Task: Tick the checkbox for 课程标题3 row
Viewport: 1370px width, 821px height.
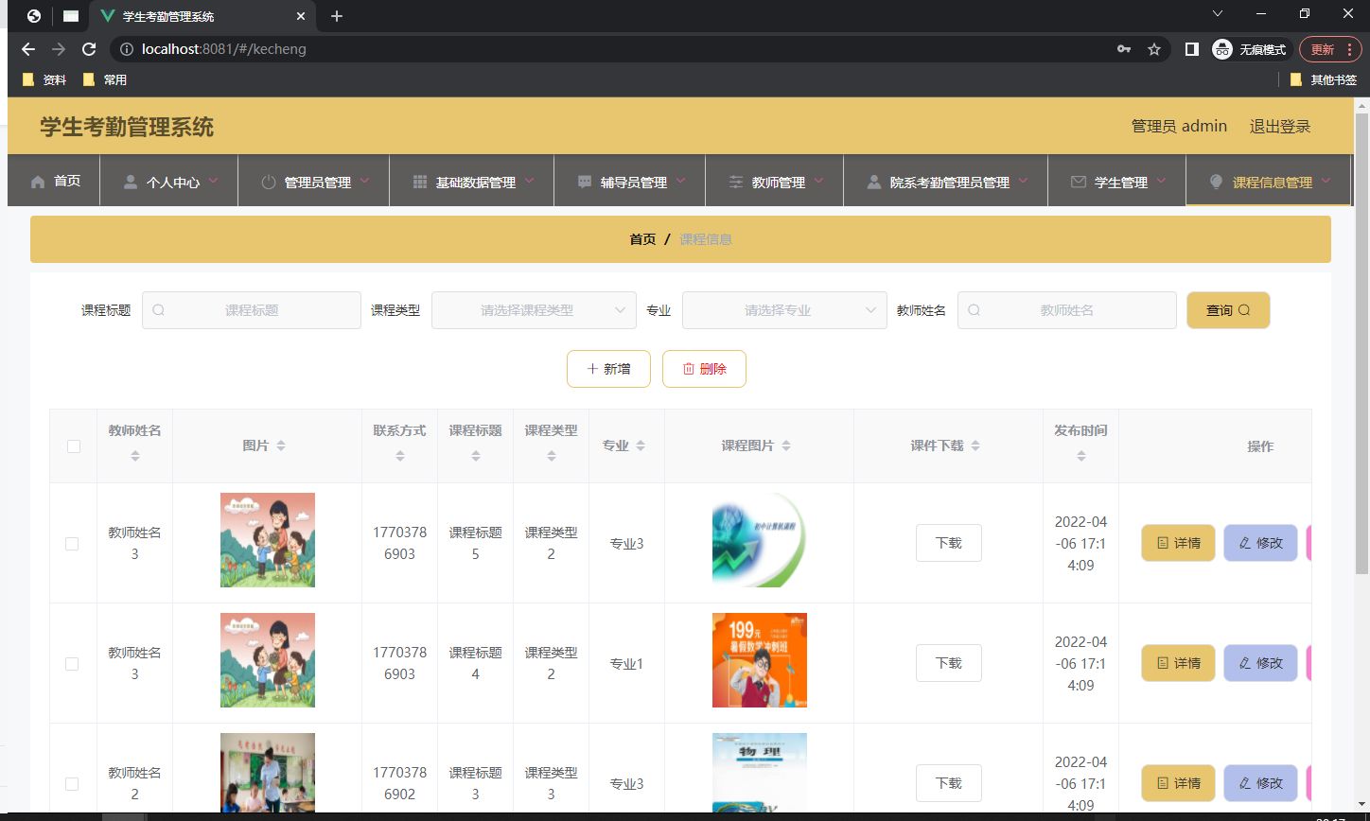Action: click(x=72, y=784)
